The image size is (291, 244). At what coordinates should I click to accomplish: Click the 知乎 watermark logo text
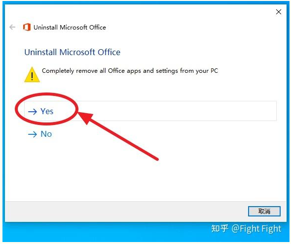pyautogui.click(x=220, y=228)
